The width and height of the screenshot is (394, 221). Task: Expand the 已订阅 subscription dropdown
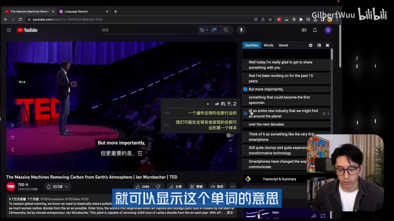pos(58,187)
